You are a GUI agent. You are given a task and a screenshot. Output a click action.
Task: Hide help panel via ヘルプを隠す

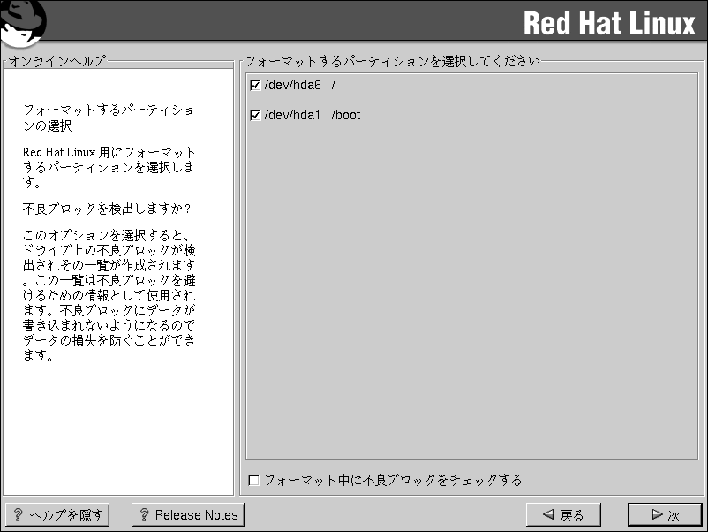click(57, 514)
